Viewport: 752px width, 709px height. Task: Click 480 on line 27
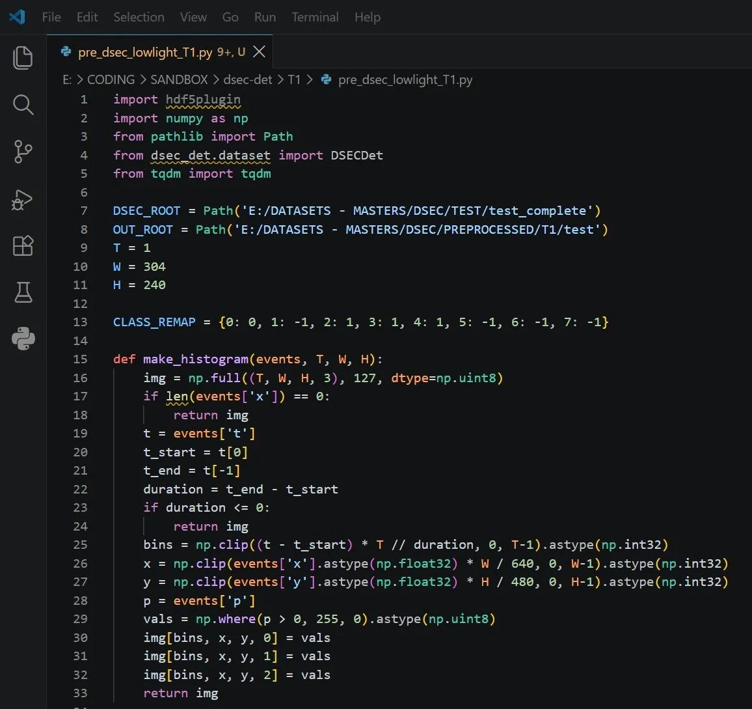pyautogui.click(x=522, y=582)
